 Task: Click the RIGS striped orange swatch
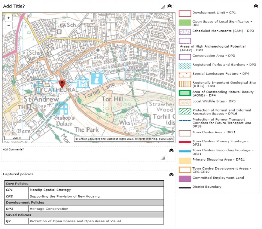pyautogui.click(x=185, y=84)
